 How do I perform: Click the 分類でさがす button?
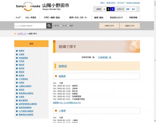tap(109, 26)
